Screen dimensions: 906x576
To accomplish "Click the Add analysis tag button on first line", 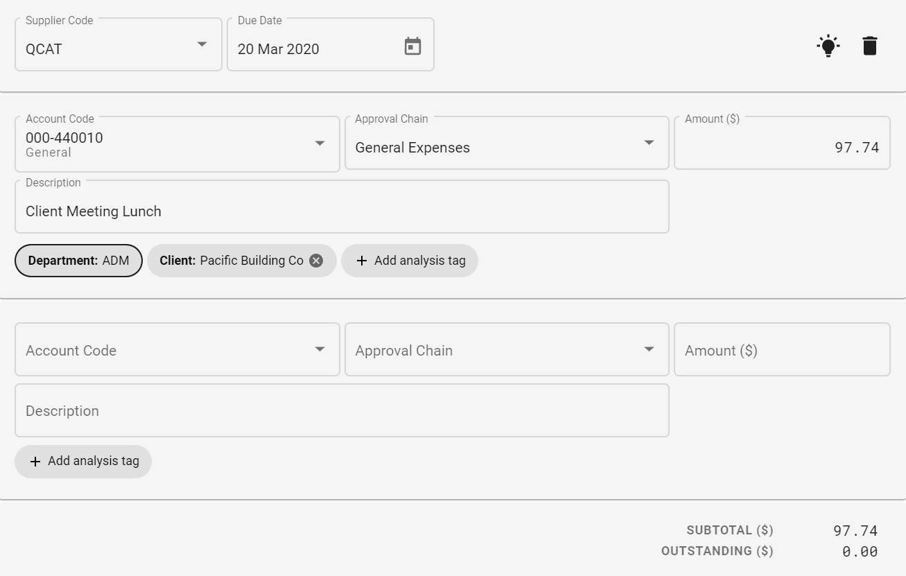I will click(409, 260).
